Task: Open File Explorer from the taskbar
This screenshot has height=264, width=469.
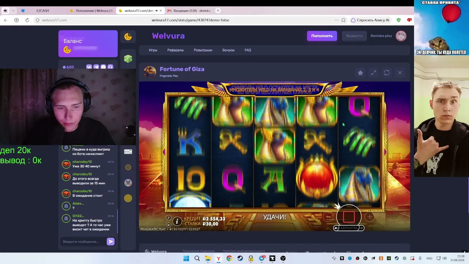Action: click(208, 258)
